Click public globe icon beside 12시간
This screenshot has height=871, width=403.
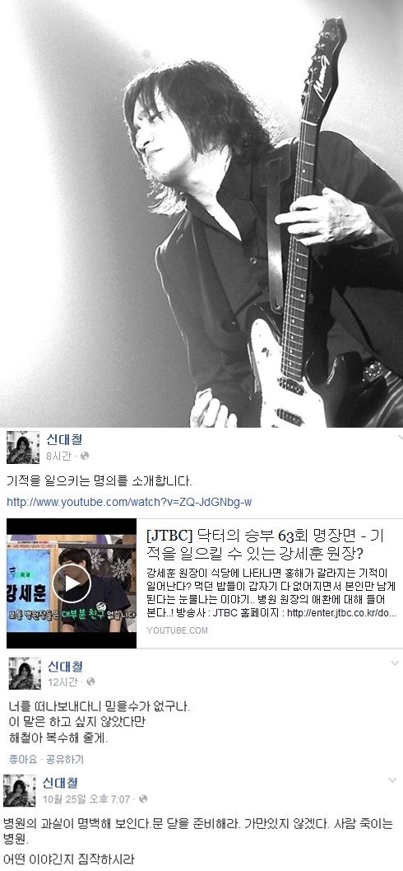[x=91, y=681]
